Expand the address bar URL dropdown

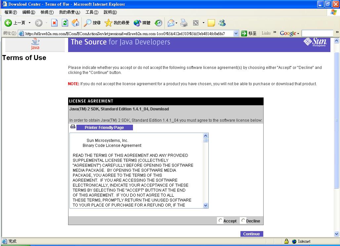(236, 33)
